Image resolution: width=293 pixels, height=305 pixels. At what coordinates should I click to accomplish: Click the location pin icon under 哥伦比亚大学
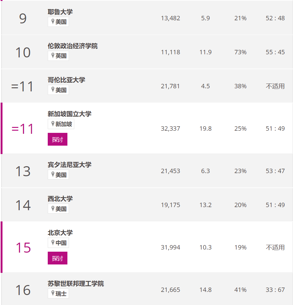[53, 90]
